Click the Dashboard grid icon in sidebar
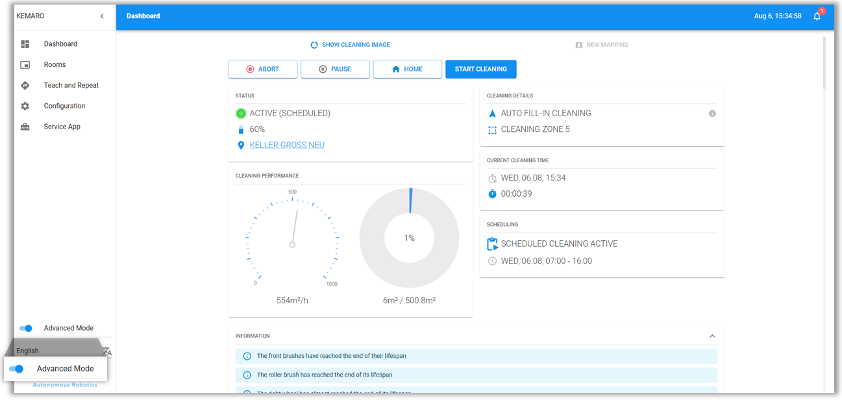The image size is (842, 400). [25, 44]
